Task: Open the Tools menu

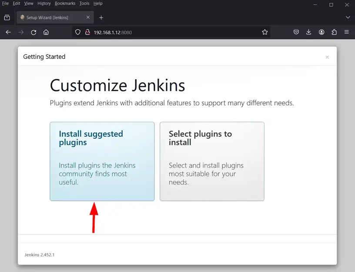Action: pos(84,3)
